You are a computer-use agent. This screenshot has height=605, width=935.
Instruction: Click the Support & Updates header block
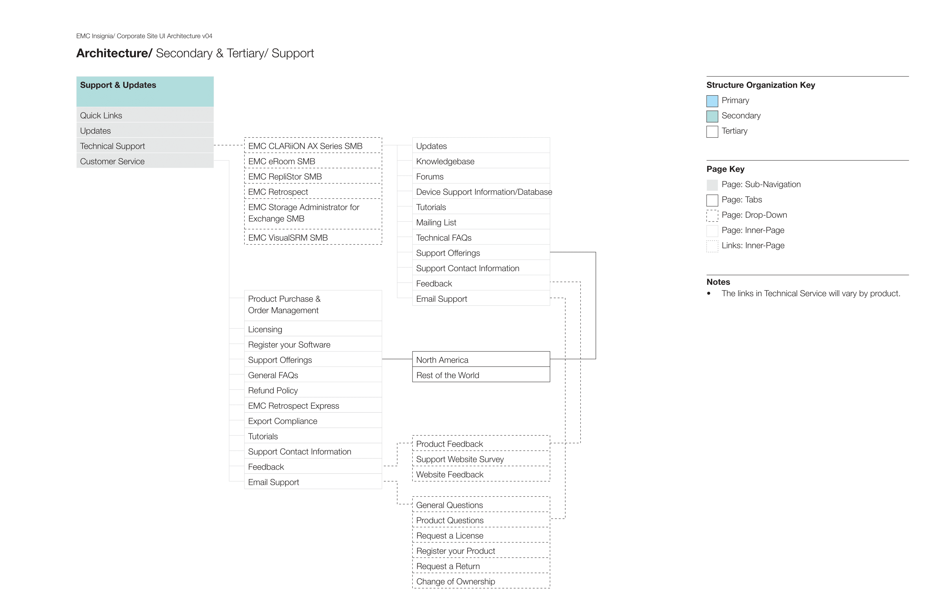coord(145,92)
